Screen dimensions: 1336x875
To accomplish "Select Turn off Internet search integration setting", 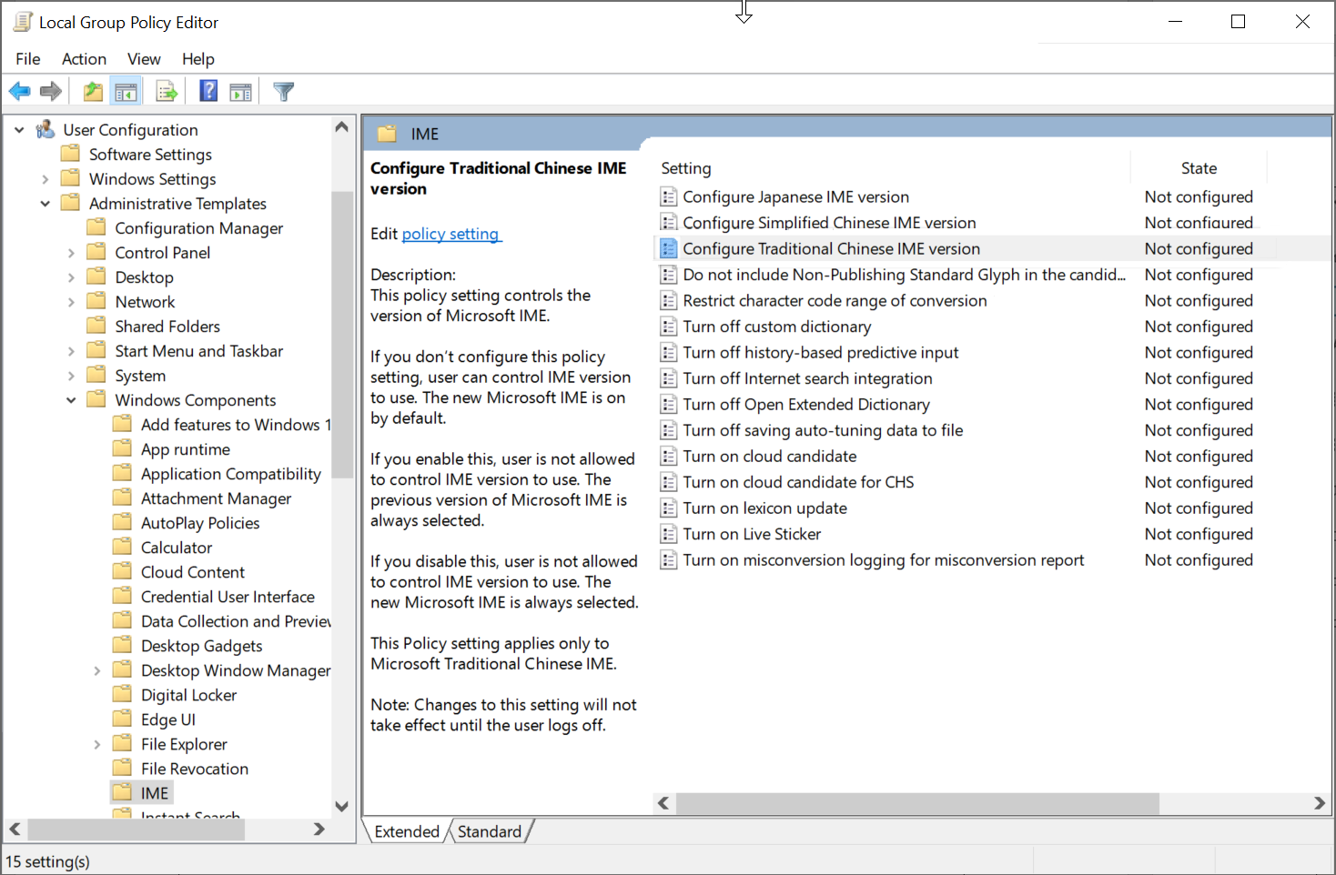I will 807,378.
